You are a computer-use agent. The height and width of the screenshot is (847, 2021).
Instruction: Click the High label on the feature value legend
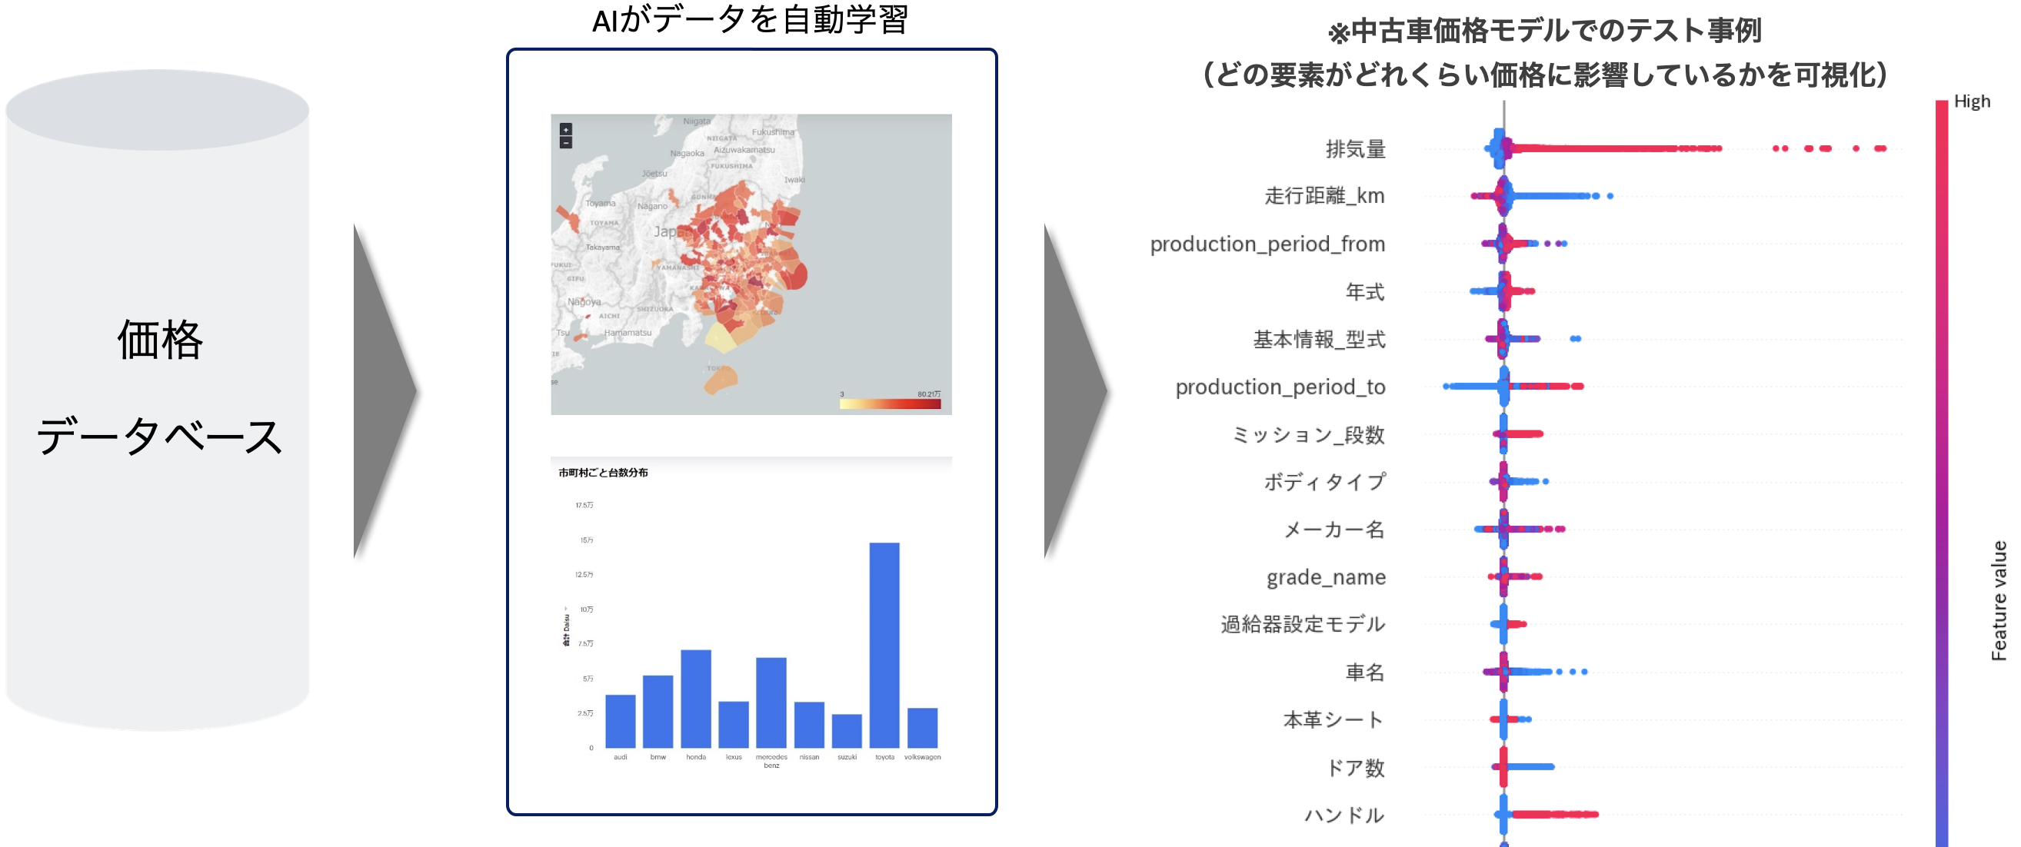click(x=1974, y=101)
